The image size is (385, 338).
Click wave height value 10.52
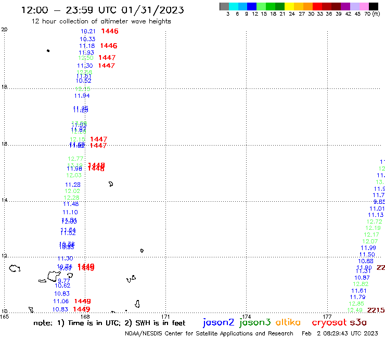click(84, 81)
